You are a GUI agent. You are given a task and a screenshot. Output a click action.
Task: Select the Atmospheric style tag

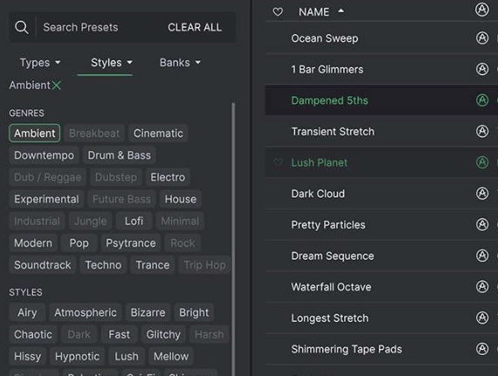point(86,312)
